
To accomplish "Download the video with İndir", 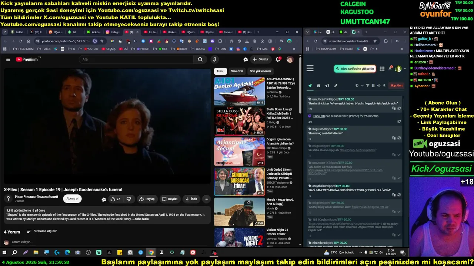I will [191, 199].
